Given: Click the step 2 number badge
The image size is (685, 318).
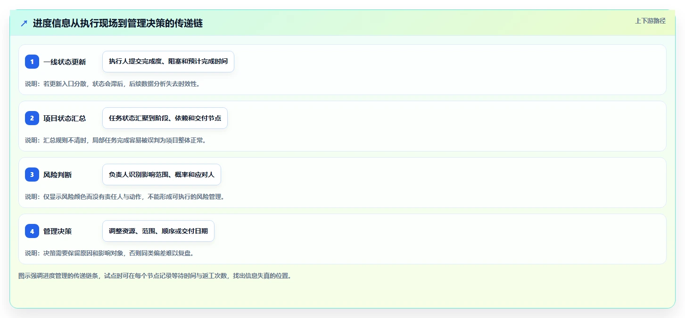Looking at the screenshot, I should pyautogui.click(x=32, y=118).
